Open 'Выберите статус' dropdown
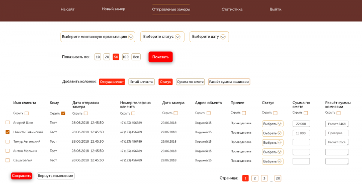The width and height of the screenshot is (362, 184). [162, 37]
